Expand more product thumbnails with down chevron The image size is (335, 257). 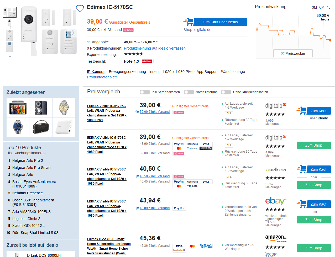[10, 56]
